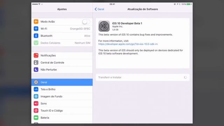Open Bateria settings
Viewport: 224px width, 126px height.
(x=62, y=118)
